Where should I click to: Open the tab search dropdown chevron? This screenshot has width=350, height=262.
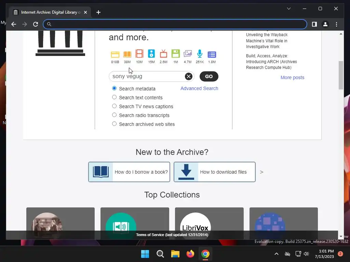point(288,9)
